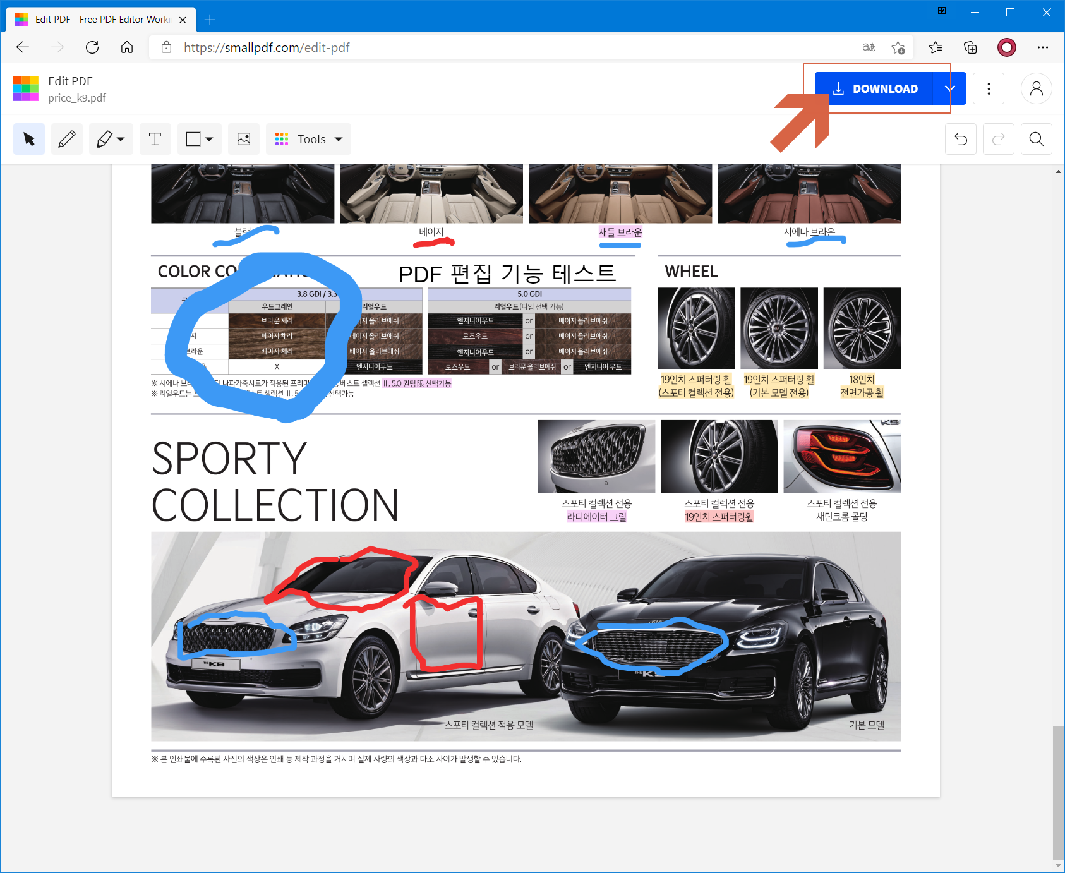Click the 스포티 컬렉션 적용 모델 caption
The image size is (1065, 873).
(x=488, y=725)
